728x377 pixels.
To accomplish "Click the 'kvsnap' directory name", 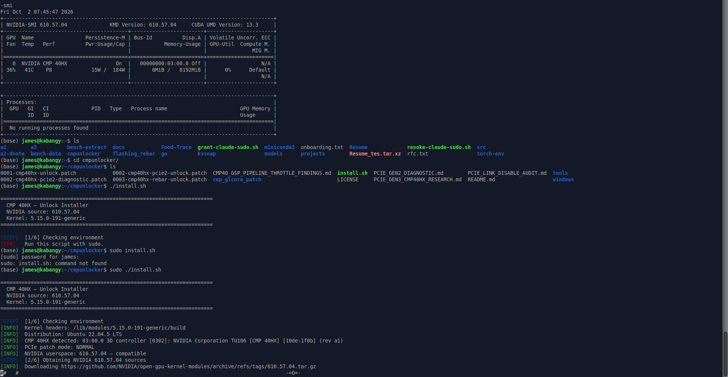I will [207, 154].
